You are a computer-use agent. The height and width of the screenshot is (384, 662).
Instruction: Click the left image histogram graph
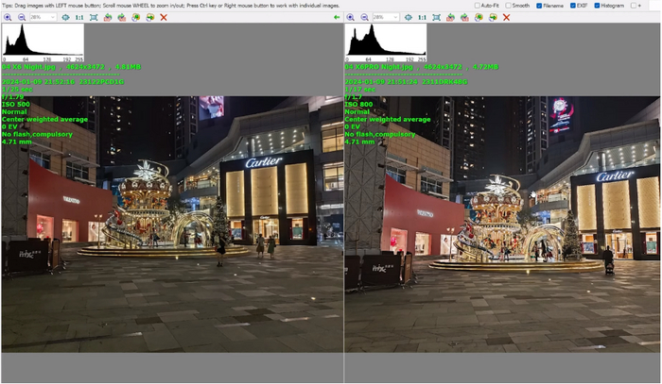coord(43,42)
